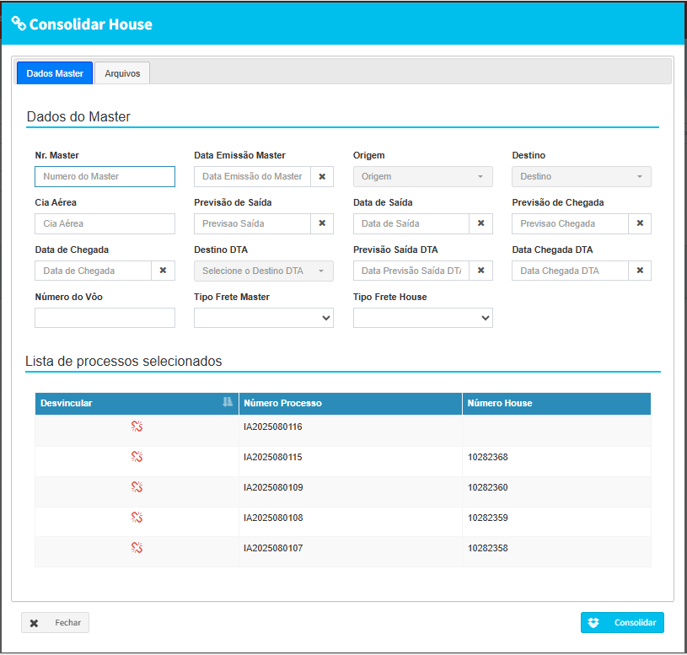Image resolution: width=687 pixels, height=655 pixels.
Task: Sort the list by Desvincular column icon
Action: click(228, 402)
